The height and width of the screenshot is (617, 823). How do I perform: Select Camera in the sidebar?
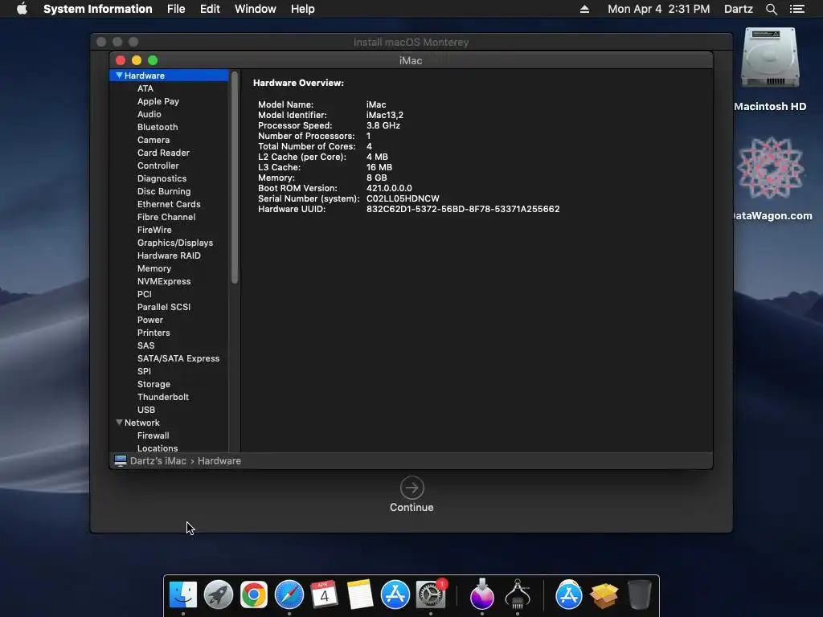pyautogui.click(x=154, y=140)
